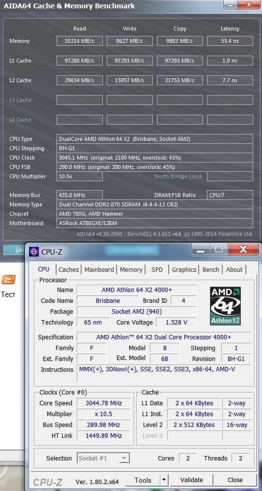Click Memory Type DDR2-870 SDRAM field

click(155, 204)
